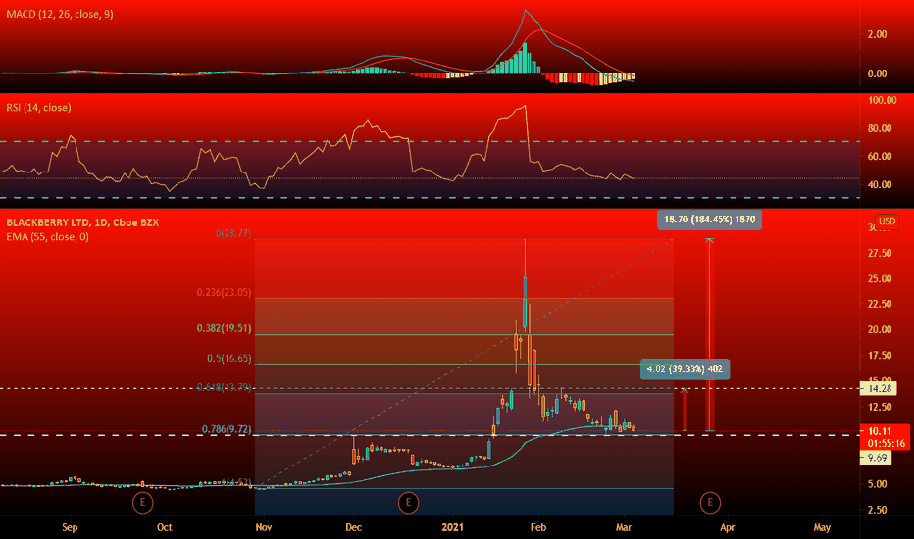Image resolution: width=914 pixels, height=539 pixels.
Task: Select the 0.382(19.51) Fibonacci level label
Action: 224,328
